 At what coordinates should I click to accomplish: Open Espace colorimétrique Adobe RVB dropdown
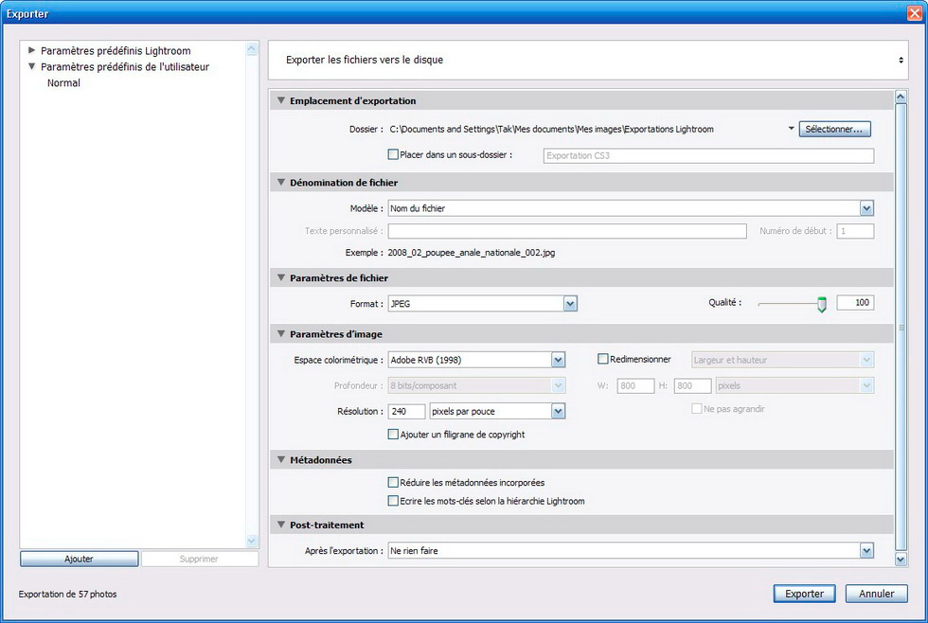click(558, 360)
